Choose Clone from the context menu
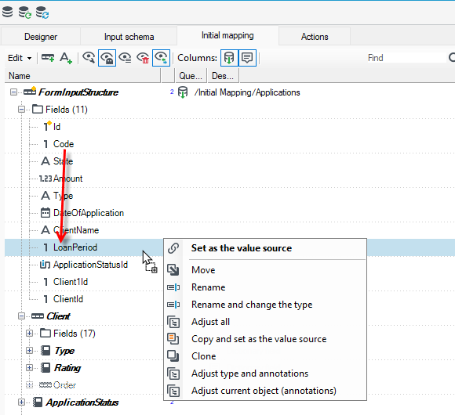Image resolution: width=455 pixels, height=415 pixels. pos(265,356)
